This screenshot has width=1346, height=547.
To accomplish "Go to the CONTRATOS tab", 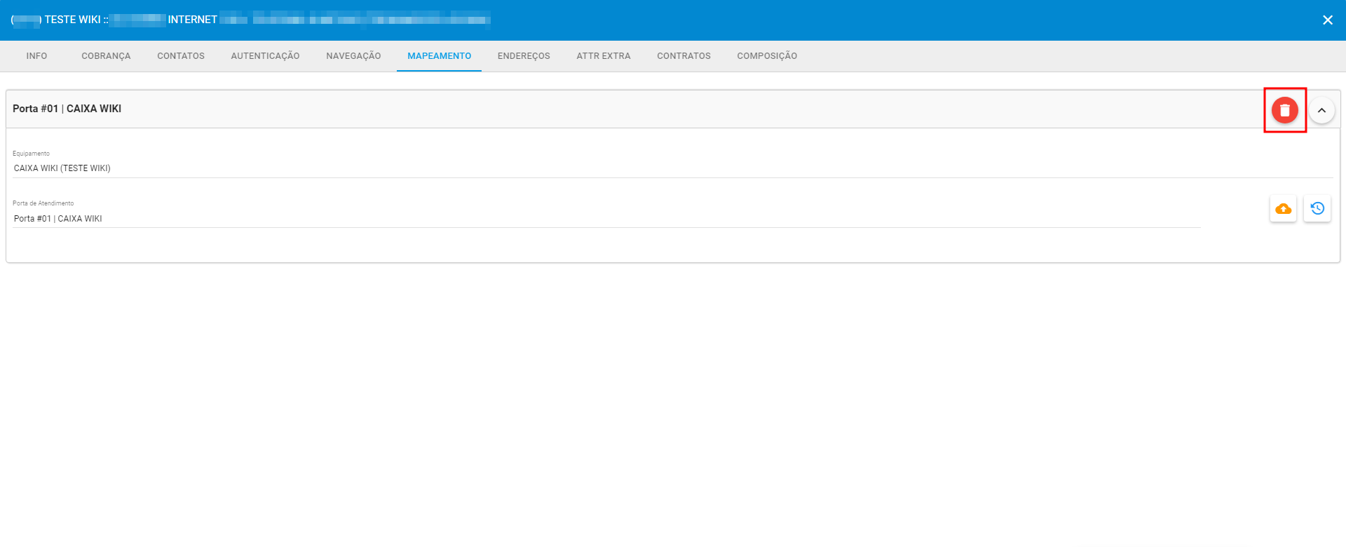I will coord(684,56).
